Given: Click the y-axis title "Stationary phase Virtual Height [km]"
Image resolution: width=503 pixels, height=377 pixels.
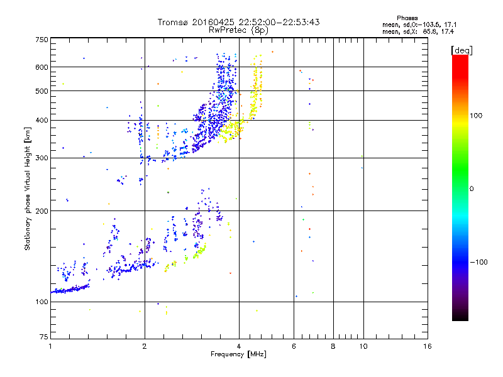Looking at the screenshot, I should tap(28, 188).
